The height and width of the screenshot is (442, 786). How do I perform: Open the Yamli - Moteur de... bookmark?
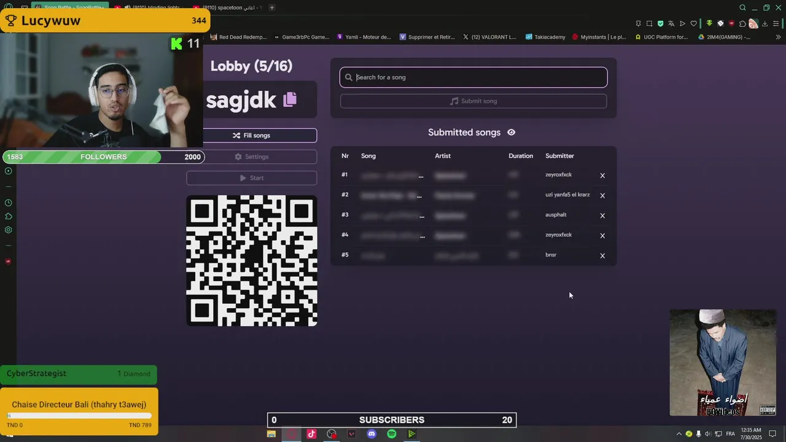click(x=364, y=37)
